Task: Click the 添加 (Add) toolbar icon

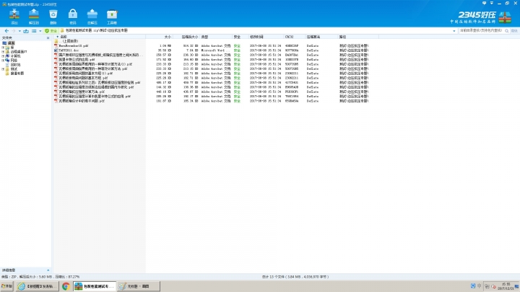Action: click(x=14, y=16)
